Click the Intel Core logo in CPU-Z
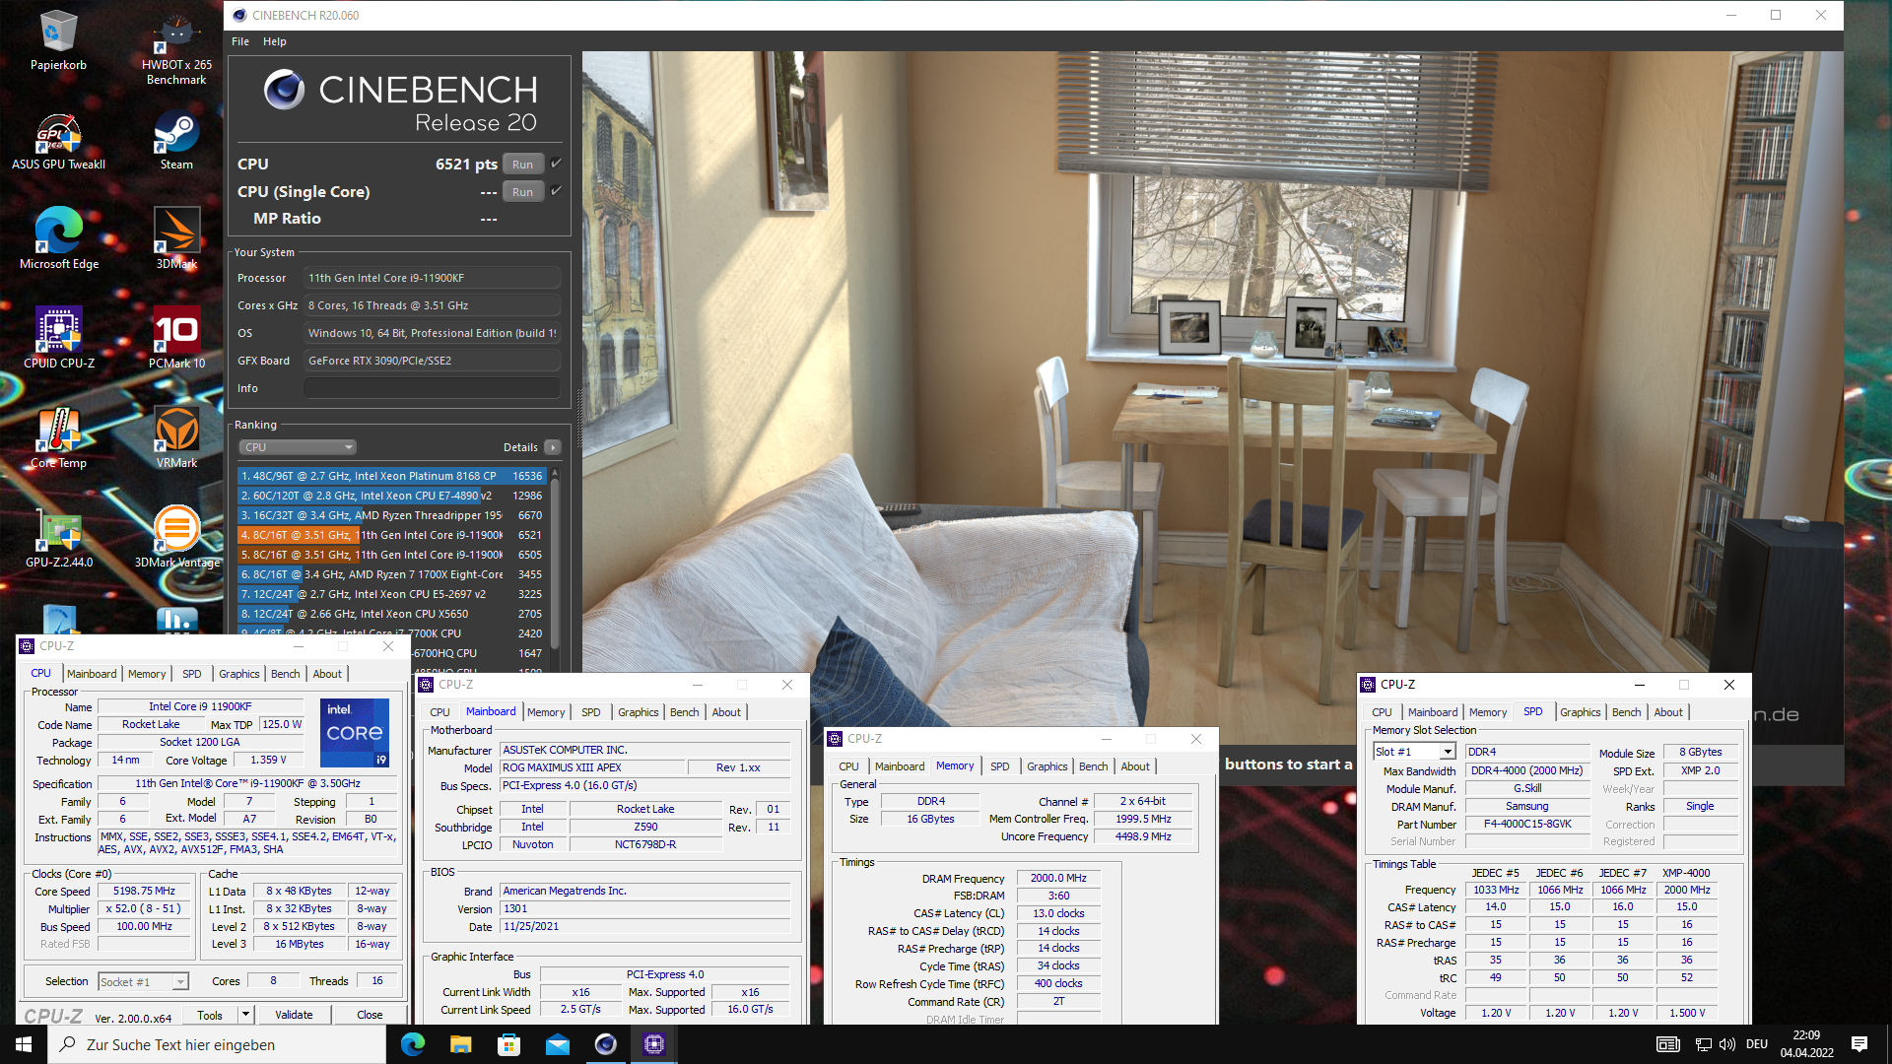 [355, 733]
